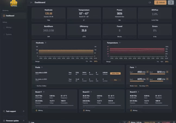Expand the Temperature chart via arrow icon
This screenshot has height=123, width=176.
click(x=120, y=43)
